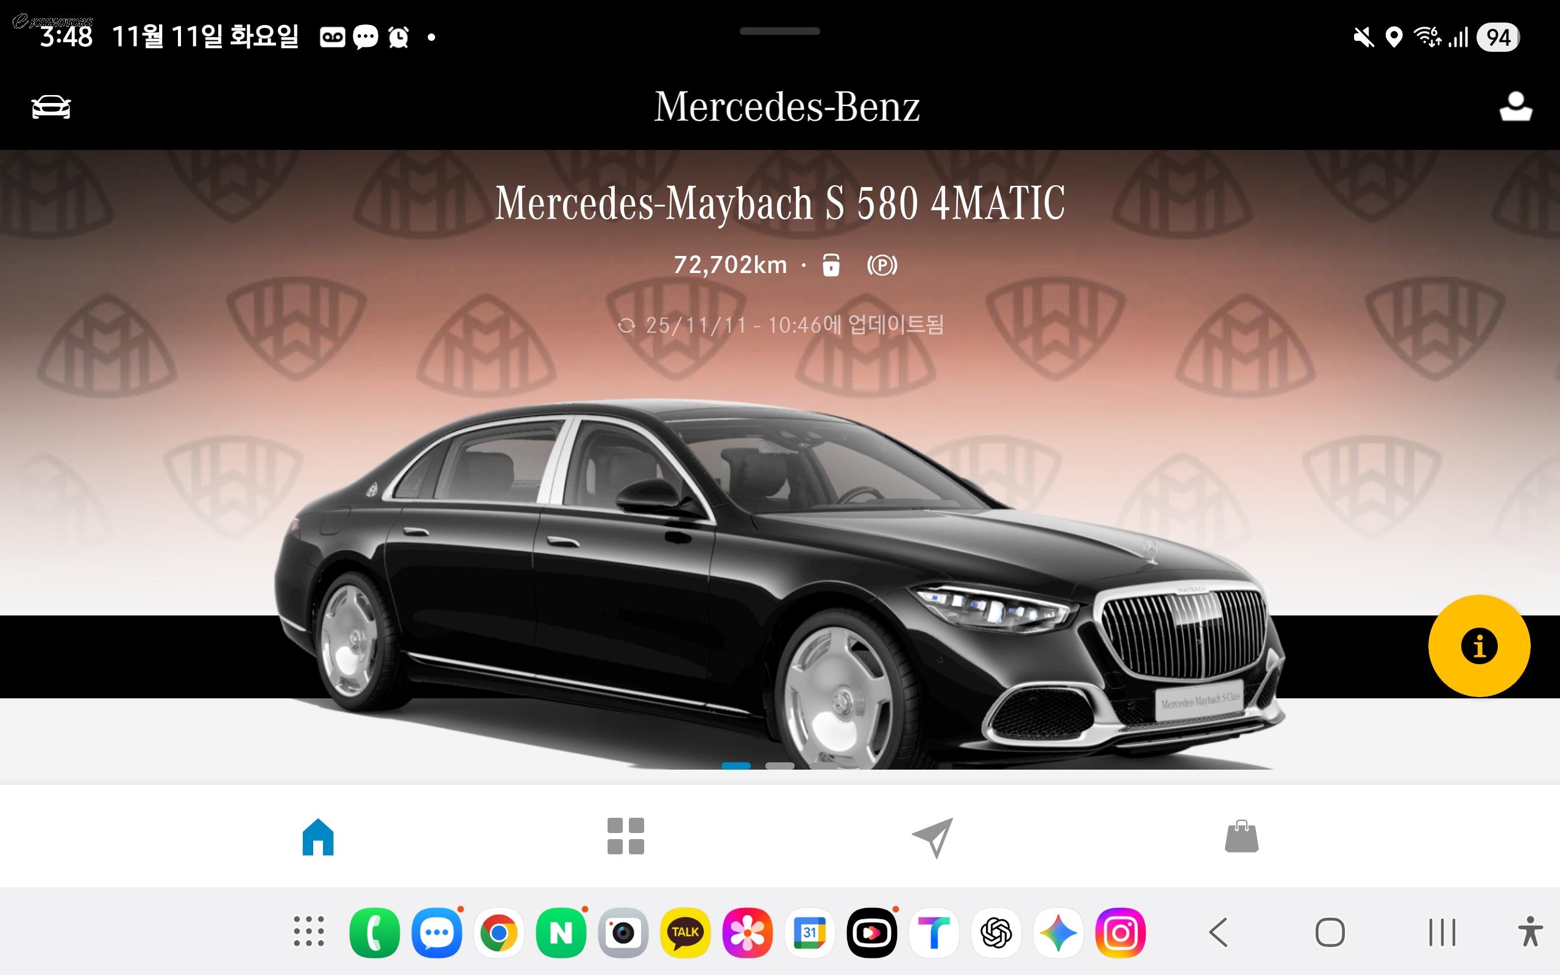1560x975 pixels.
Task: Select the Home tab
Action: coord(318,837)
